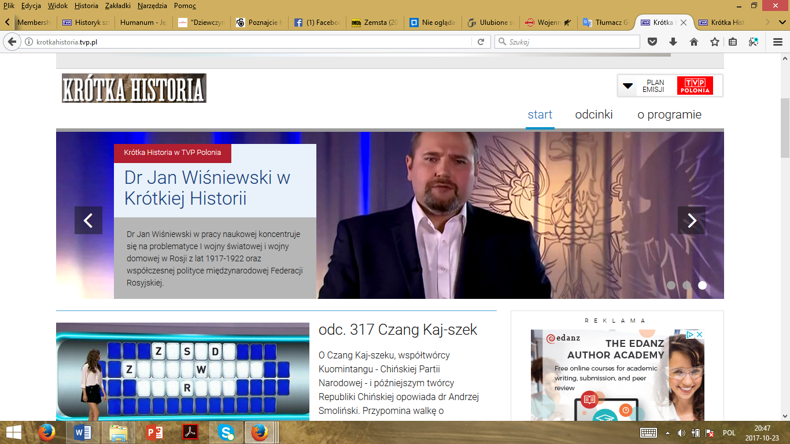Mute the Wojenn tab audio icon
790x444 pixels.
[x=567, y=23]
